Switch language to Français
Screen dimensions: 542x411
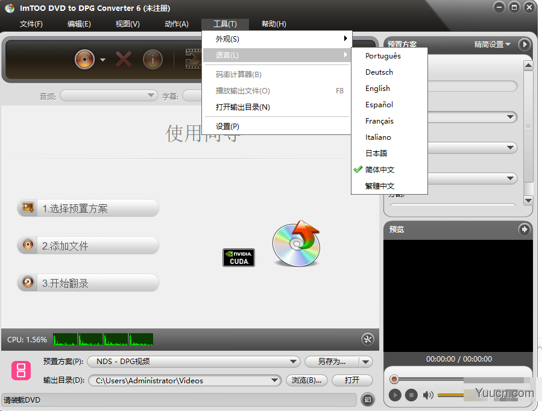(x=389, y=121)
